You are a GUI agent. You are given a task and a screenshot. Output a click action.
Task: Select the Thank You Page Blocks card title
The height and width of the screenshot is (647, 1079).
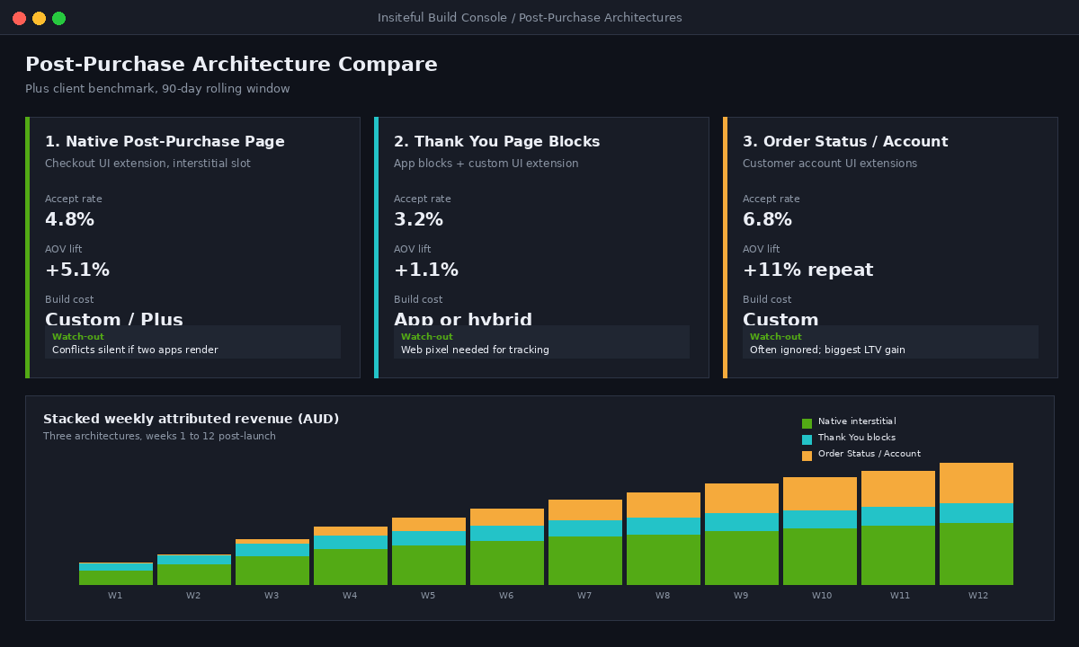[496, 142]
